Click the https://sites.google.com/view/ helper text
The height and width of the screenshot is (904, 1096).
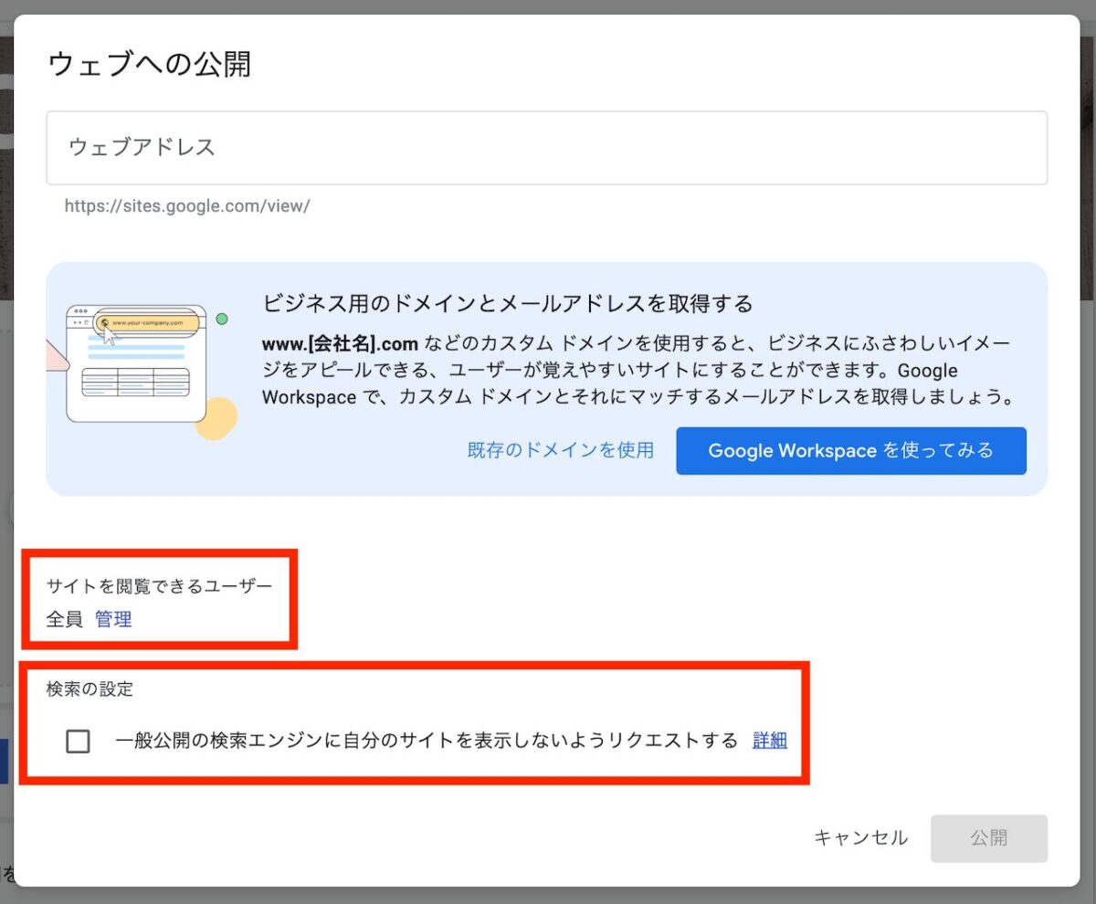pyautogui.click(x=187, y=206)
